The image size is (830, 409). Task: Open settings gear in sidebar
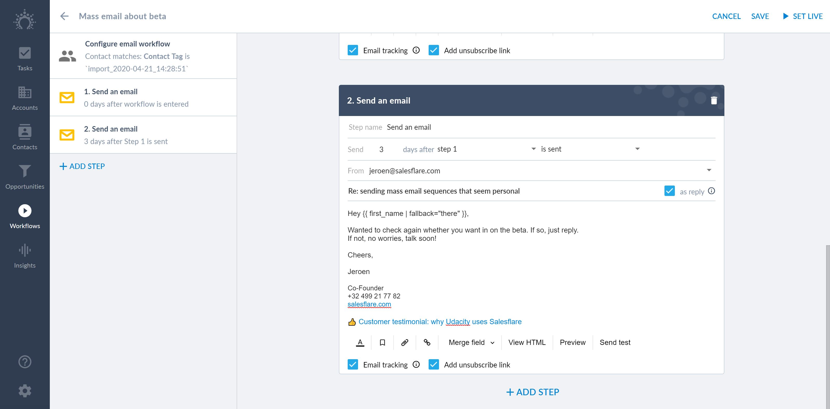[x=25, y=391]
